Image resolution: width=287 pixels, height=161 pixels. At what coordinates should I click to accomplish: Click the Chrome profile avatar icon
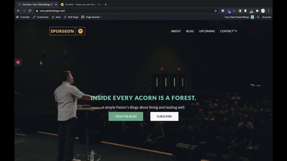(263, 11)
